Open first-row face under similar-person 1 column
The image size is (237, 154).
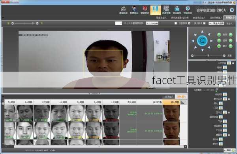point(111,113)
